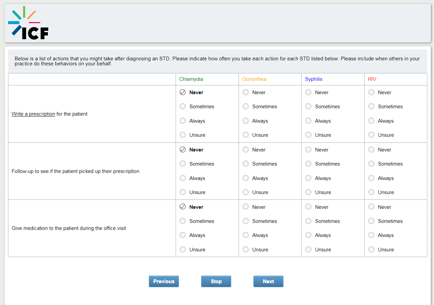
Task: Click the Chlamydia column header
Action: pyautogui.click(x=191, y=79)
